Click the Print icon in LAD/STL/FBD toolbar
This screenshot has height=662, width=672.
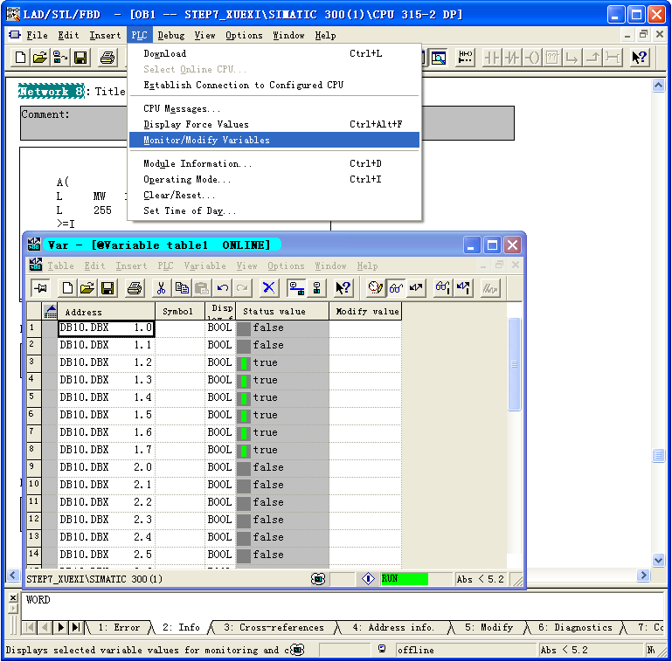tap(107, 57)
